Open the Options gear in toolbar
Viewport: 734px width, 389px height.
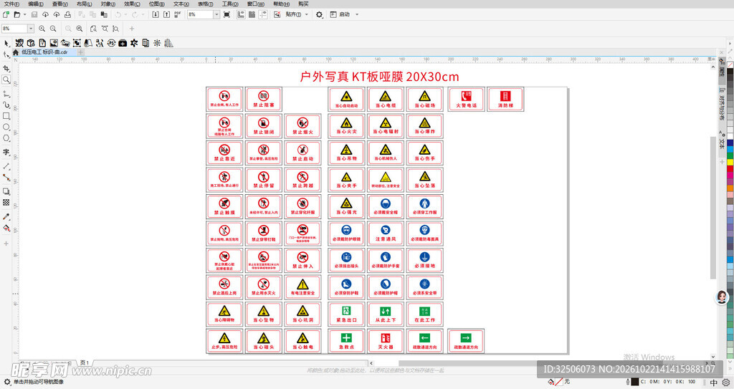coord(319,14)
